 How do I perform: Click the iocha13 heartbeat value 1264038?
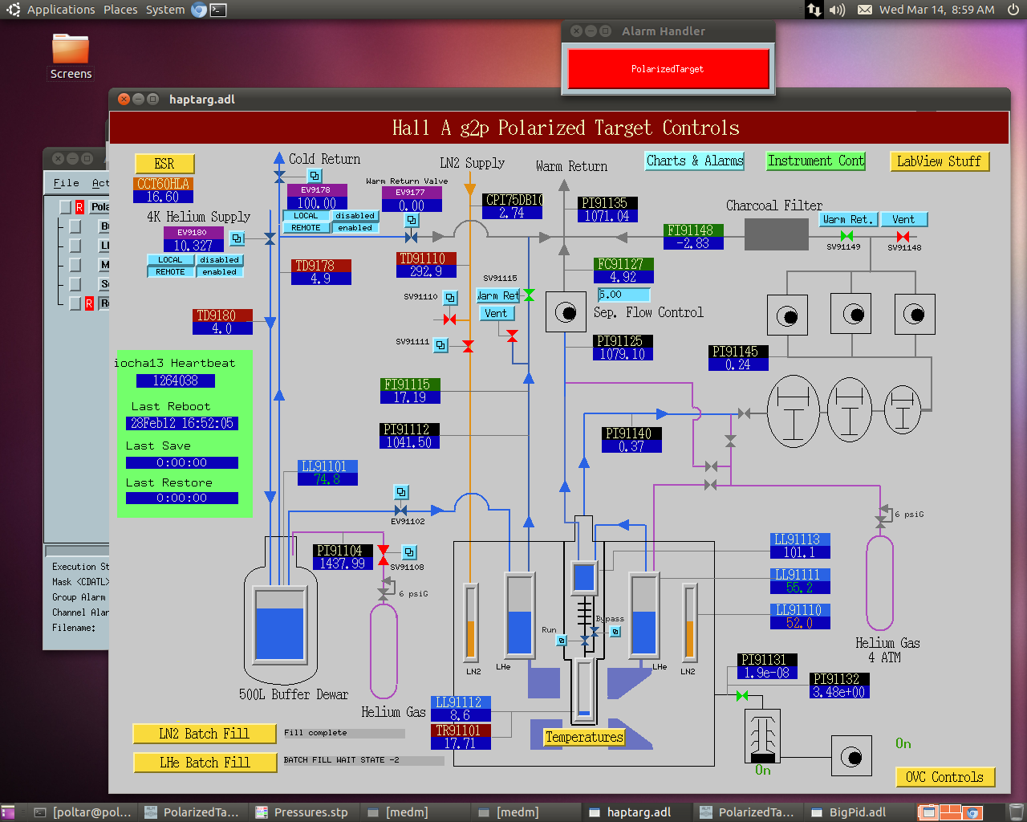[x=175, y=380]
